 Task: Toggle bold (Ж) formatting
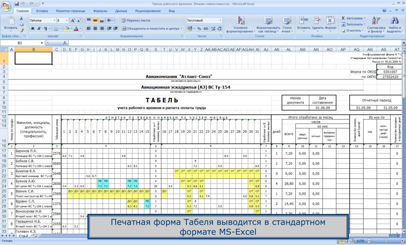[33, 28]
